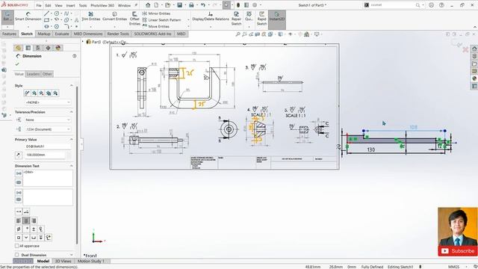Image resolution: width=478 pixels, height=269 pixels.
Task: Collapse the Tolerance/Precision section
Action: (x=72, y=112)
